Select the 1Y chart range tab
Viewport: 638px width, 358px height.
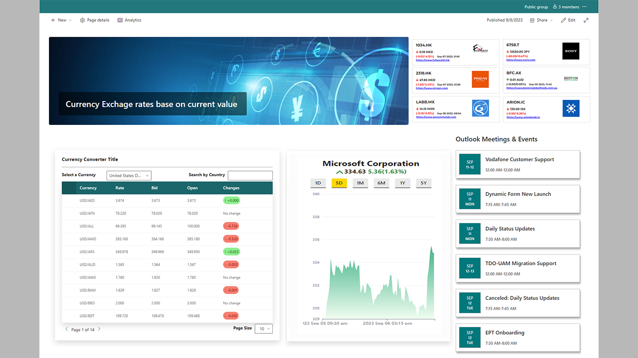pyautogui.click(x=403, y=183)
